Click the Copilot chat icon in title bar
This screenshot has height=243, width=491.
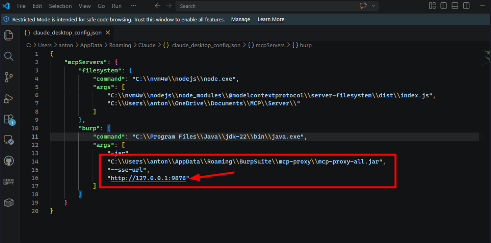point(363,6)
